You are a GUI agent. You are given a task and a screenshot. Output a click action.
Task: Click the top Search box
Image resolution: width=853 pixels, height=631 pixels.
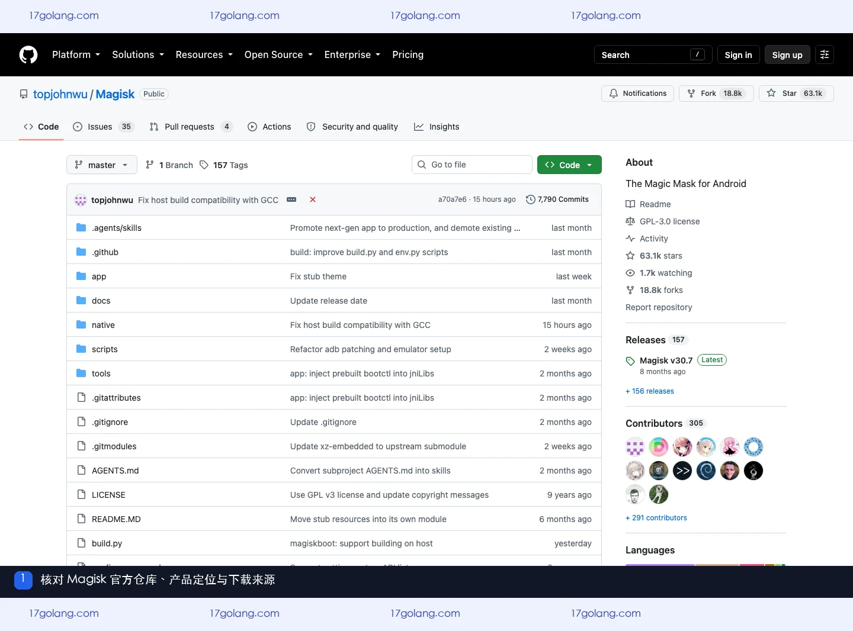pos(653,54)
